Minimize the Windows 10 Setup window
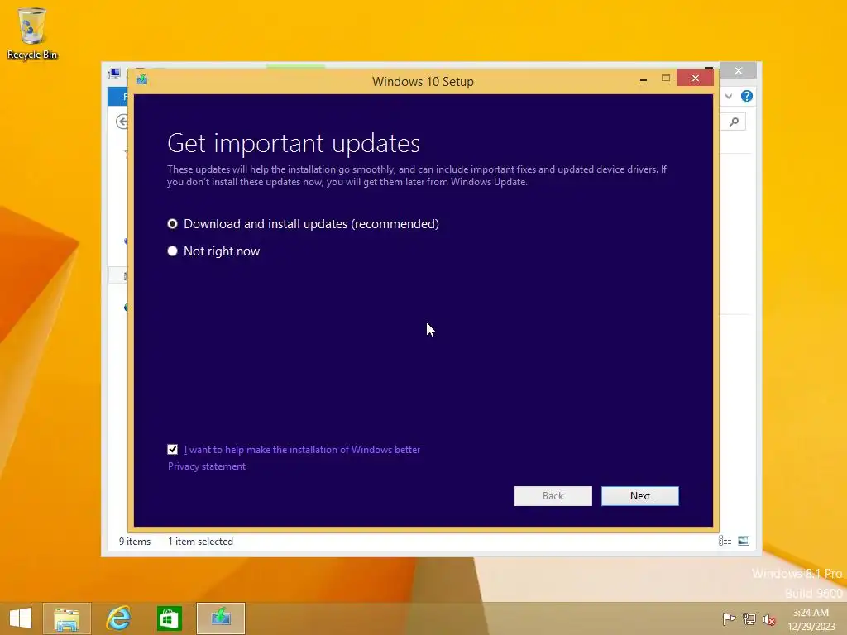The image size is (847, 635). 643,79
